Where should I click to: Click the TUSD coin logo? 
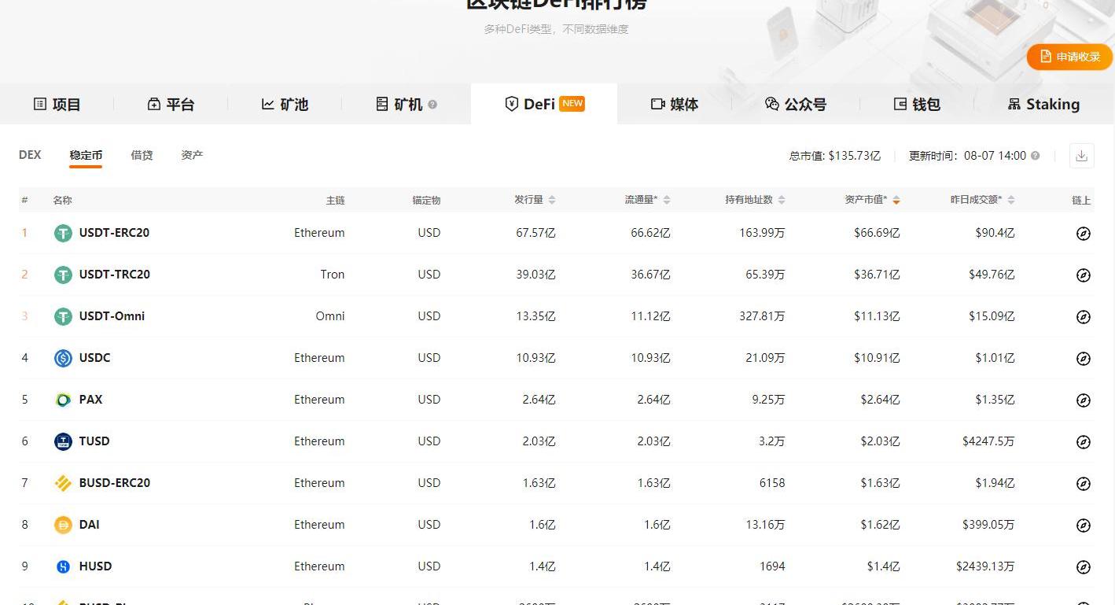(x=63, y=441)
